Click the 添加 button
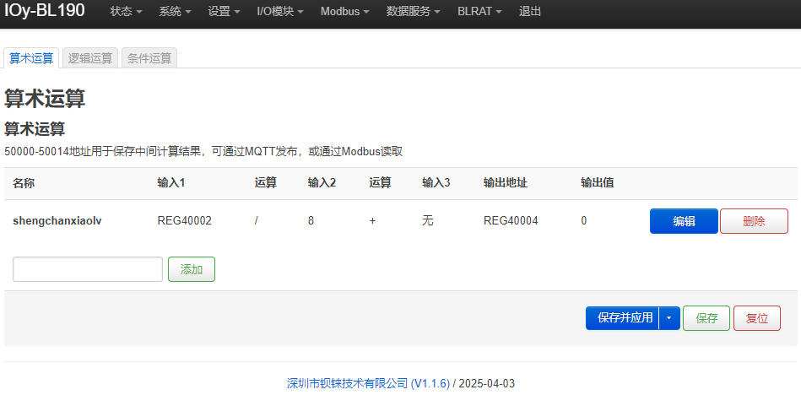 click(x=192, y=269)
